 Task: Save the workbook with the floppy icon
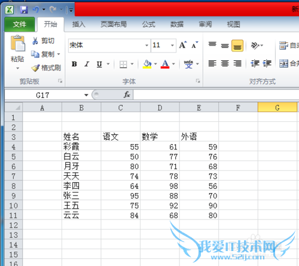[x=24, y=10]
